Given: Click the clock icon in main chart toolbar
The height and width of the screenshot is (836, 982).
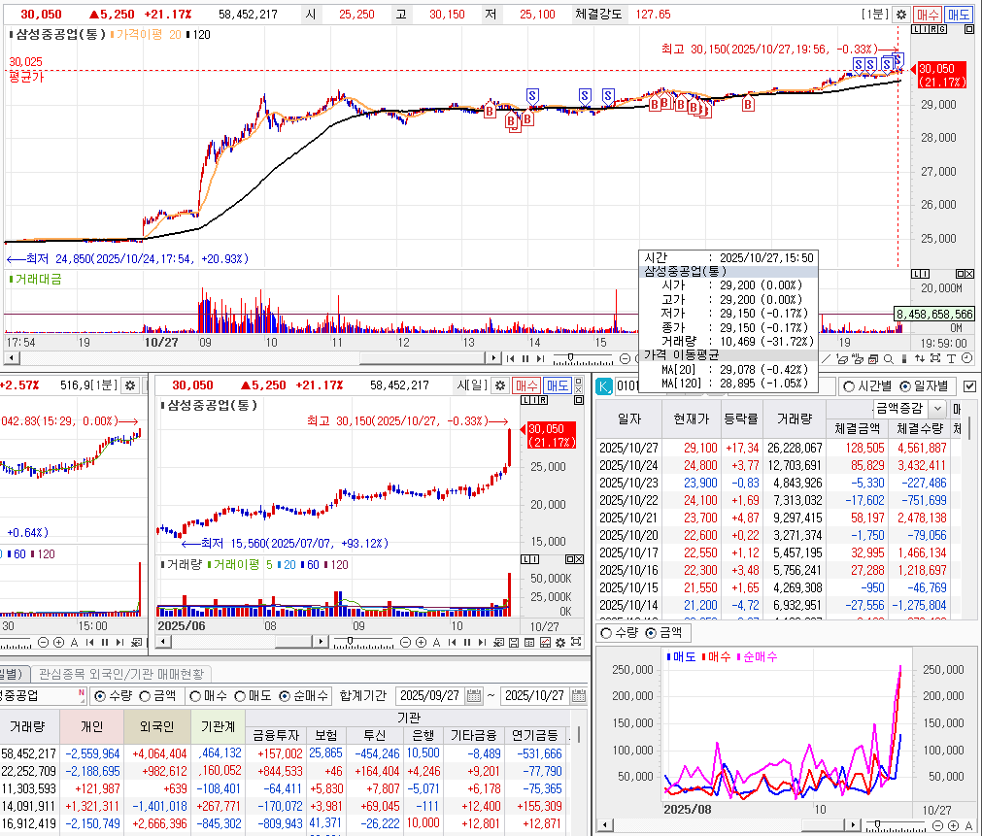Looking at the screenshot, I should click(x=967, y=358).
